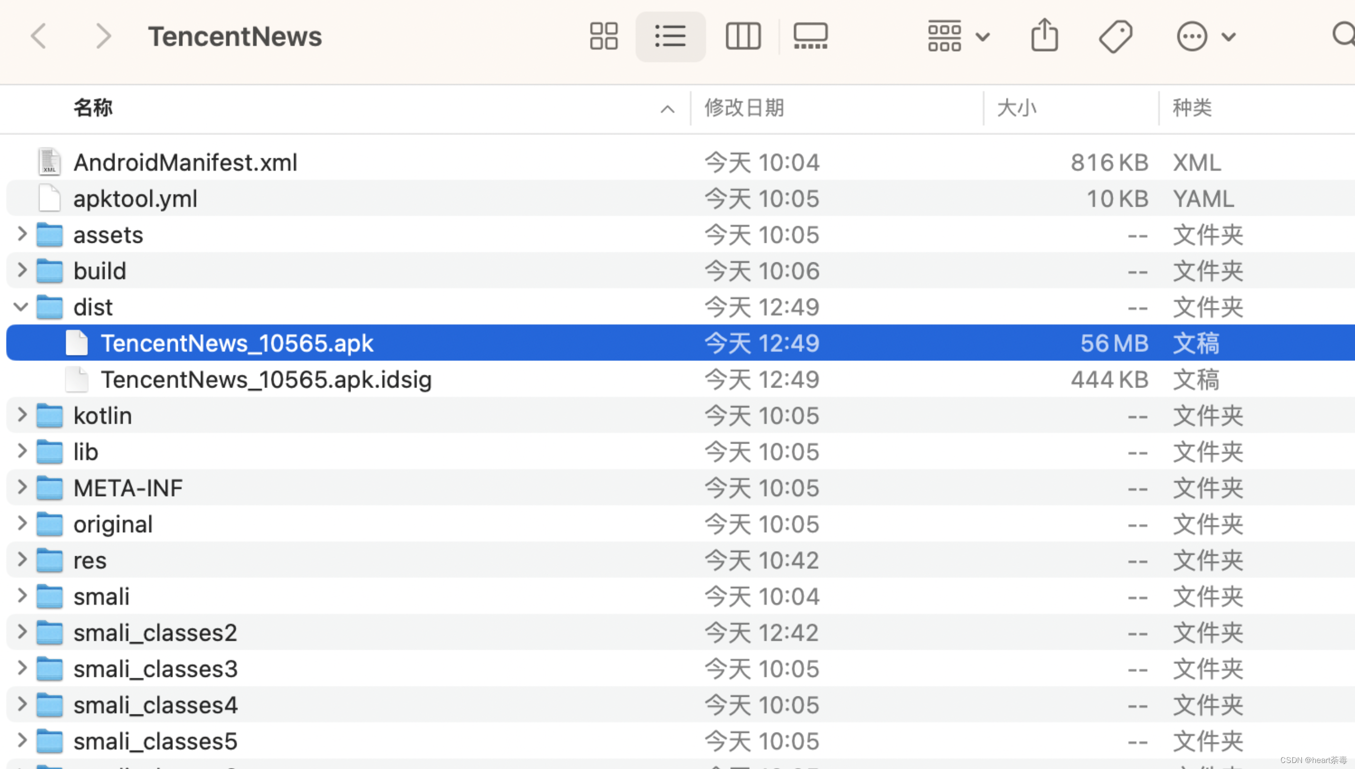Select the TencentNews_10565.apk.idsig file
Image resolution: width=1355 pixels, height=769 pixels.
[x=266, y=379]
